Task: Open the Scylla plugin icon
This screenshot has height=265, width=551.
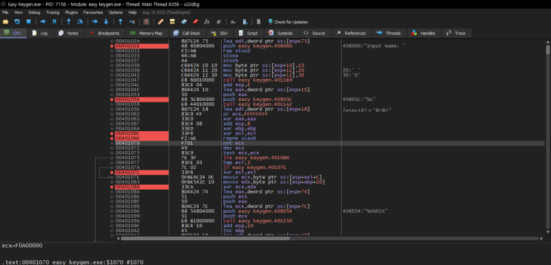Action: (x=146, y=22)
